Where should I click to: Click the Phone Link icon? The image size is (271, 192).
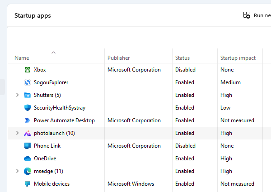click(28, 146)
